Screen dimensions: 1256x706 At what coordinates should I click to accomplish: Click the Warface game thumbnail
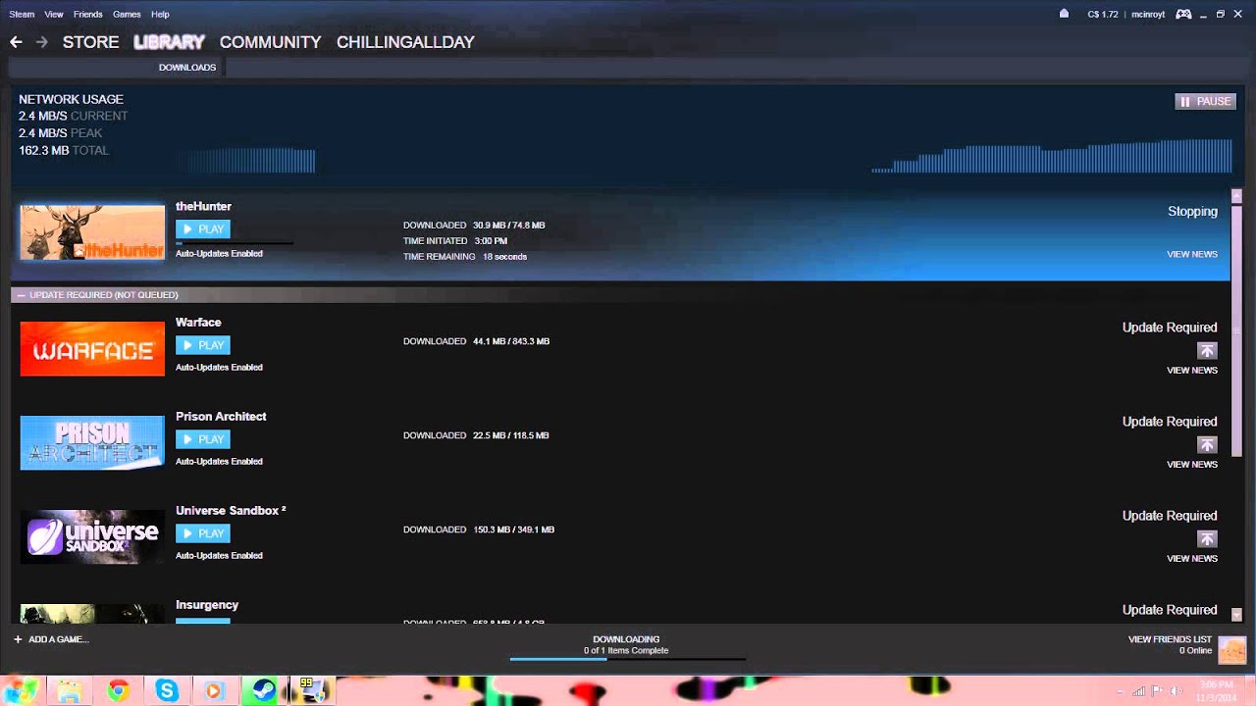(x=92, y=348)
